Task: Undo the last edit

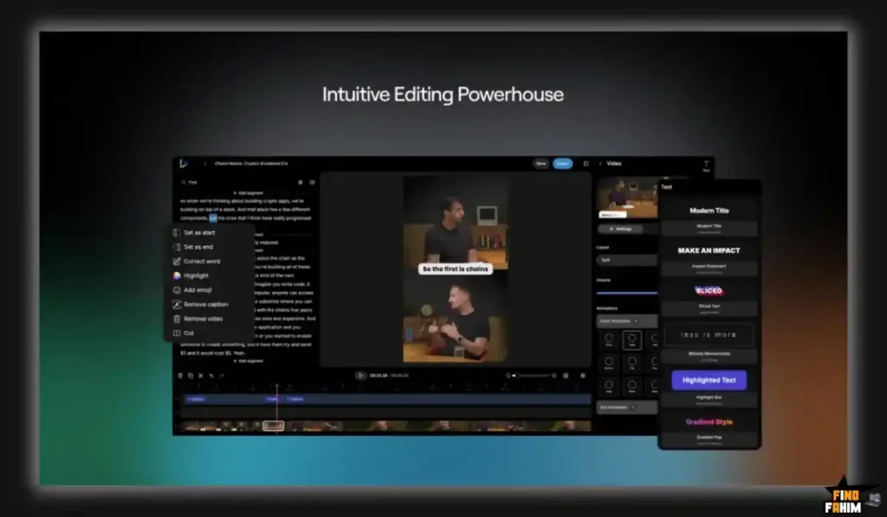Action: [210, 375]
